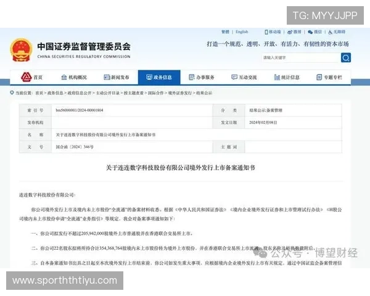Viewport: 370px width, 296px height.
Task: Open the 互动交流 navigation item
Action: (x=244, y=77)
